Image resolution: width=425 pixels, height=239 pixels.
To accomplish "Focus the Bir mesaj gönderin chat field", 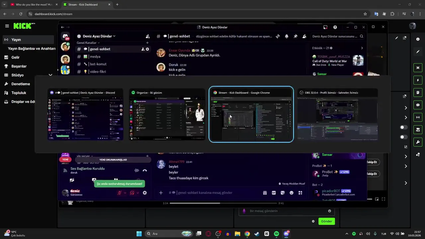I will pos(286,211).
